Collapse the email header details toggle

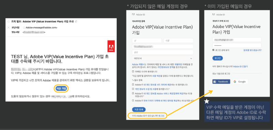tap(8, 27)
